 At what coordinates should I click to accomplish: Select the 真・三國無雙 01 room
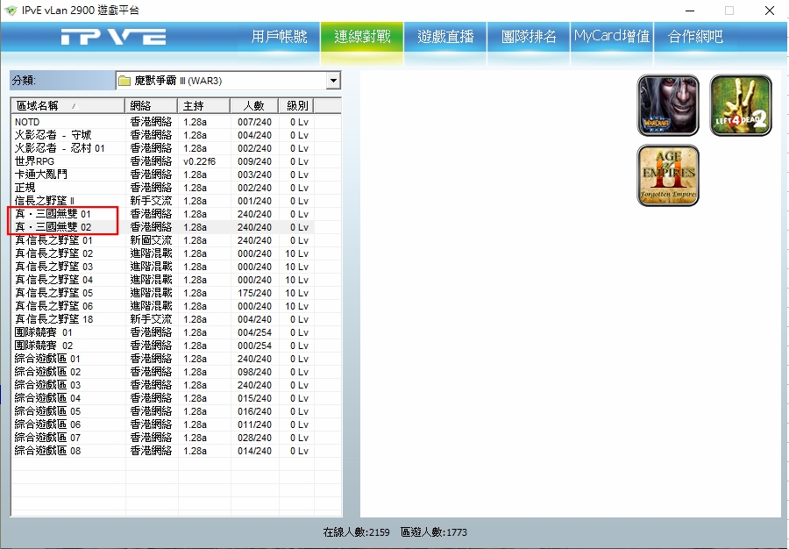[53, 214]
